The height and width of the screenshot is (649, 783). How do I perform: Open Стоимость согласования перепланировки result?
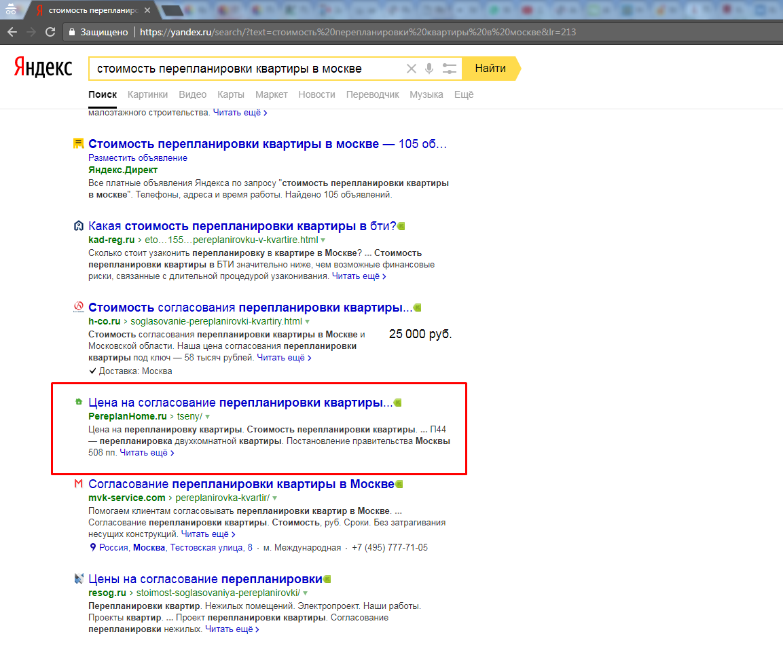pos(250,308)
